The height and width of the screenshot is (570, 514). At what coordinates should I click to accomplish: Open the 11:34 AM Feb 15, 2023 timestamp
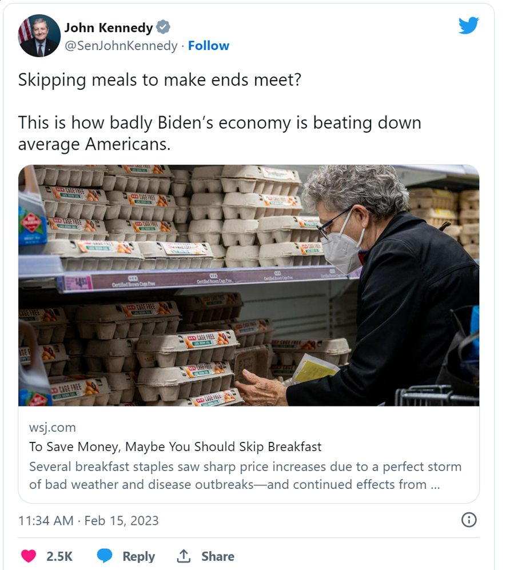[89, 521]
